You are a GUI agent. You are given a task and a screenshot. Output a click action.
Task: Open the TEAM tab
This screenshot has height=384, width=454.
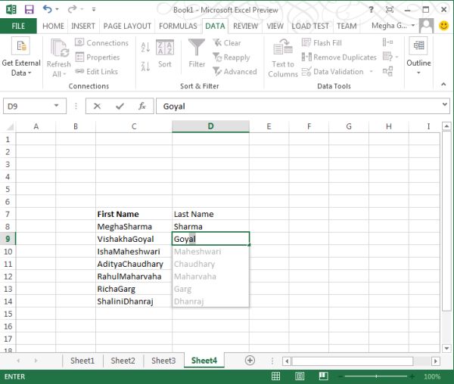click(347, 26)
